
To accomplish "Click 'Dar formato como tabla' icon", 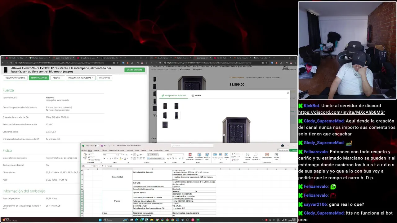I will [x=199, y=155].
